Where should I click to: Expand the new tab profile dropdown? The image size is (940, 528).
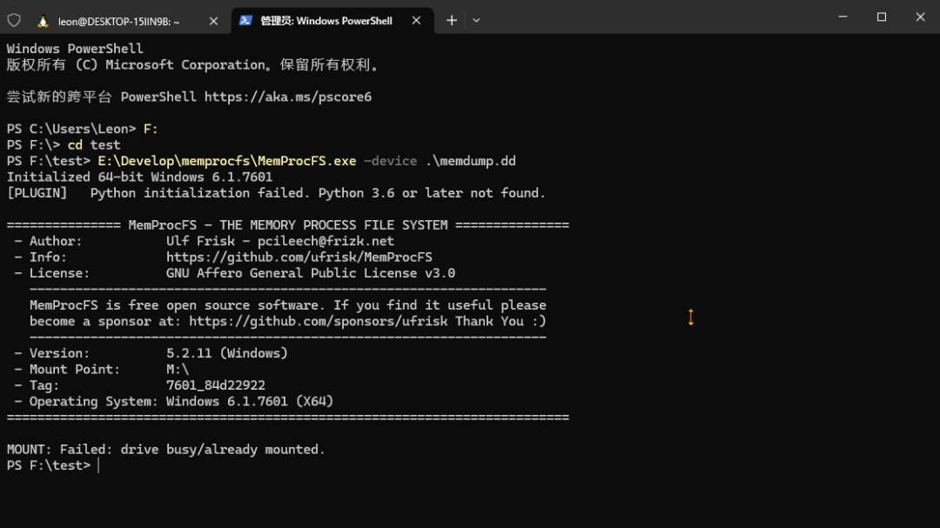click(476, 20)
